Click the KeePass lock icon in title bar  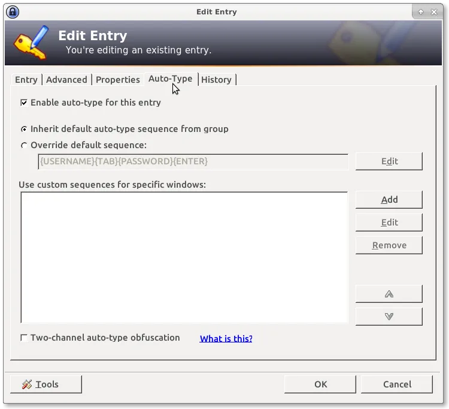(13, 12)
